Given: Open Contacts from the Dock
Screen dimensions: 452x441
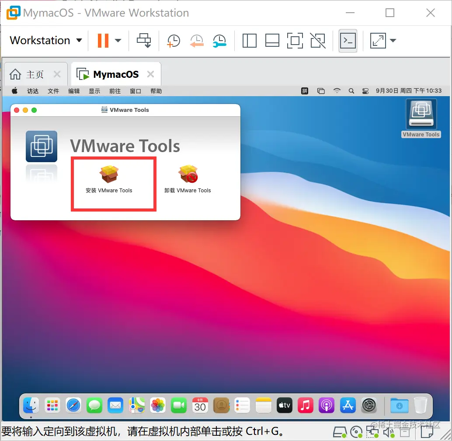Looking at the screenshot, I should click(x=221, y=406).
